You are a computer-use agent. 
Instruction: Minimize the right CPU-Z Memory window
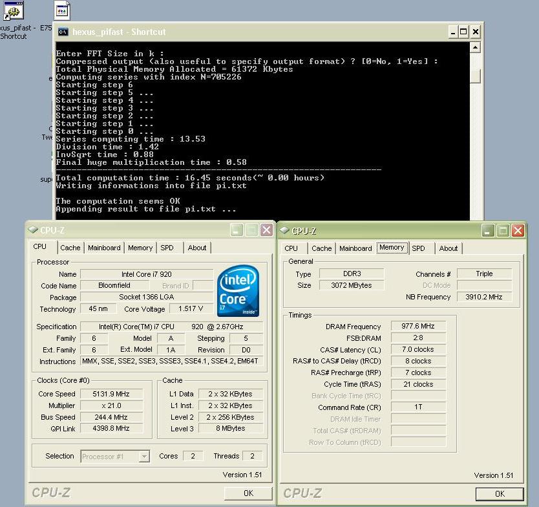(x=487, y=231)
